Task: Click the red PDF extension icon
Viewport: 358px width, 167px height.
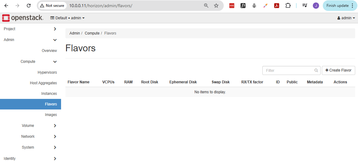Action: tap(276, 6)
